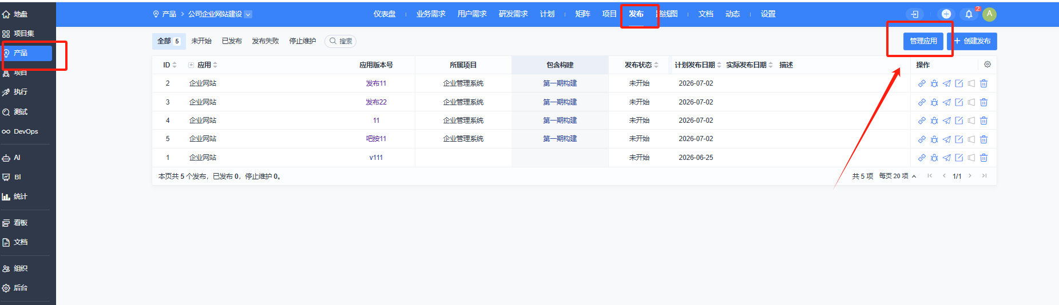Click the edit icon in 吧按11 row
Screen dimensions: 1059x305
point(959,139)
